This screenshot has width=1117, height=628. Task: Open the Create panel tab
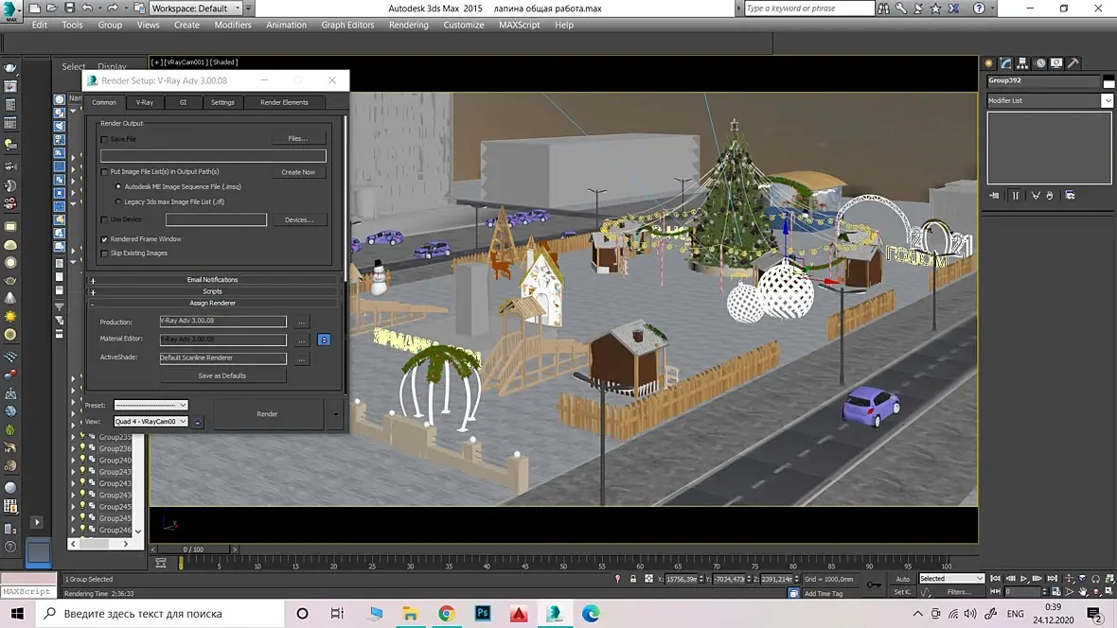990,63
